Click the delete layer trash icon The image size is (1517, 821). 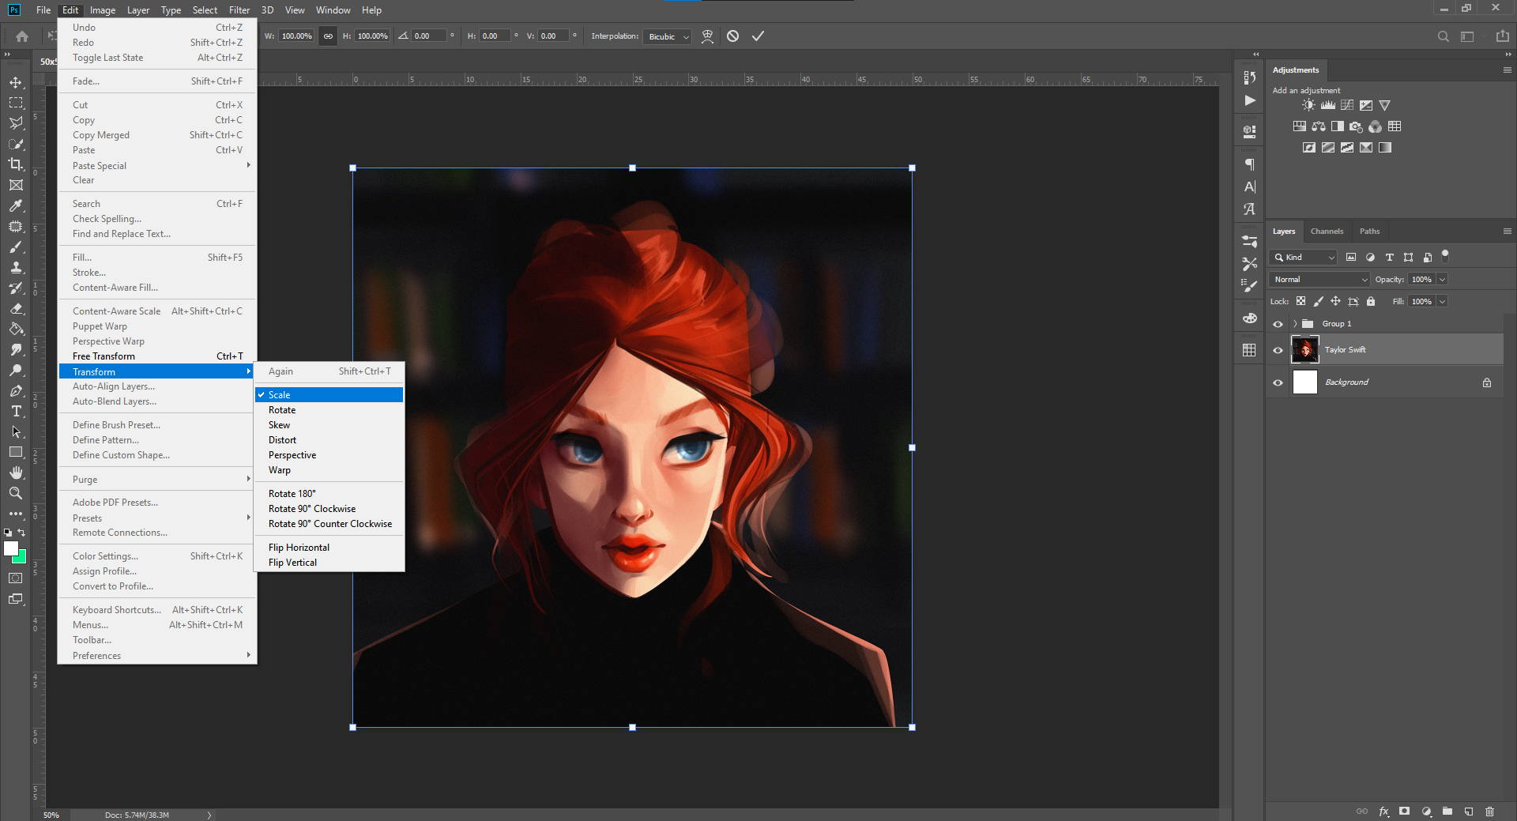pos(1489,812)
